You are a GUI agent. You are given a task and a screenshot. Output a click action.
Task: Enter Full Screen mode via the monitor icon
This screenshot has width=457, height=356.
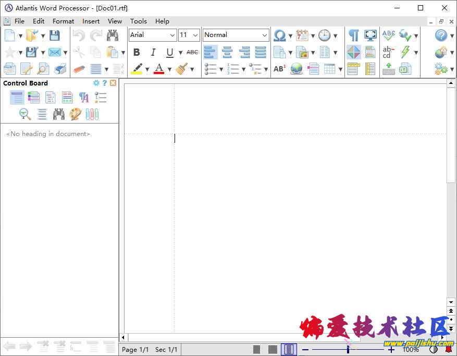point(370,35)
